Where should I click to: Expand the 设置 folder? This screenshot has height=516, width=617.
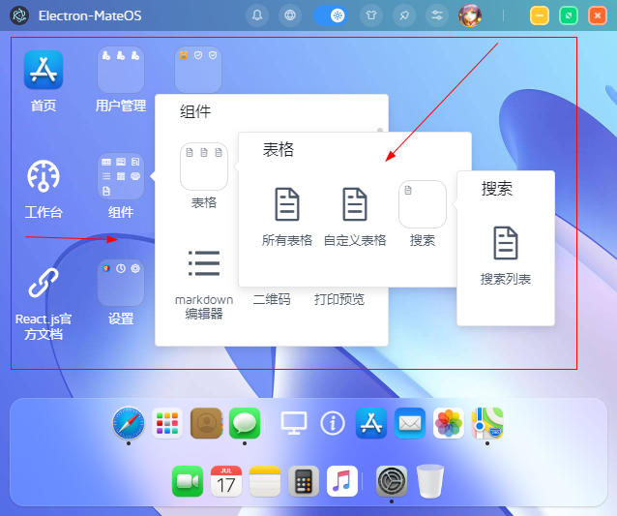pyautogui.click(x=121, y=283)
